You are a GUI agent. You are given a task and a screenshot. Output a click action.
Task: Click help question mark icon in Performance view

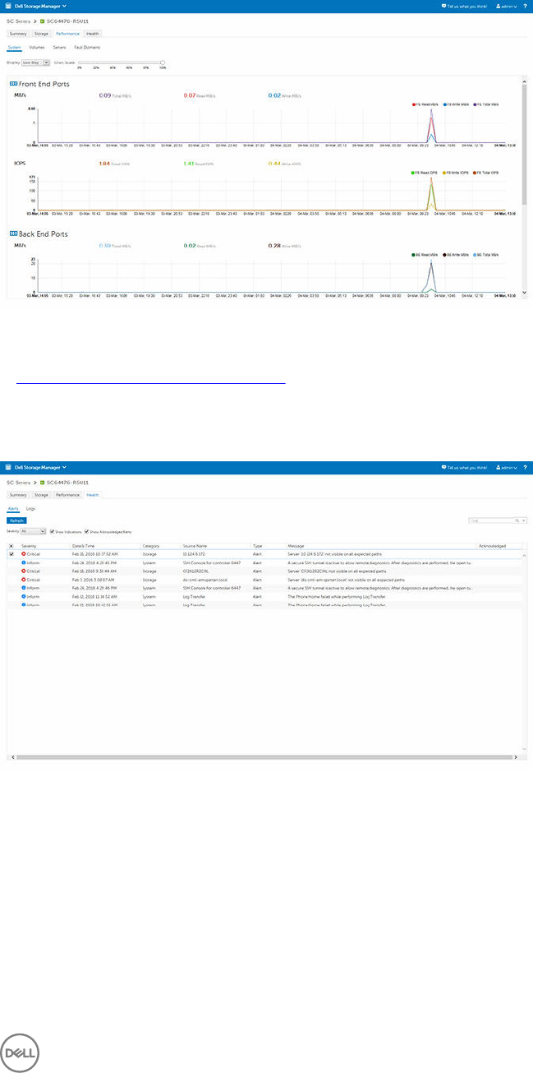click(526, 5)
